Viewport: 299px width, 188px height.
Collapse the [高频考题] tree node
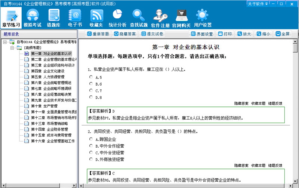(x=12, y=48)
